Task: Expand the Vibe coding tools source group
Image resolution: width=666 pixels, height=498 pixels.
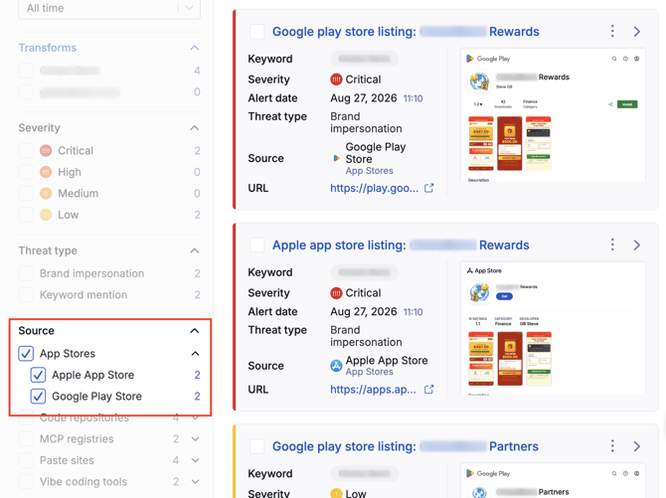Action: [195, 481]
